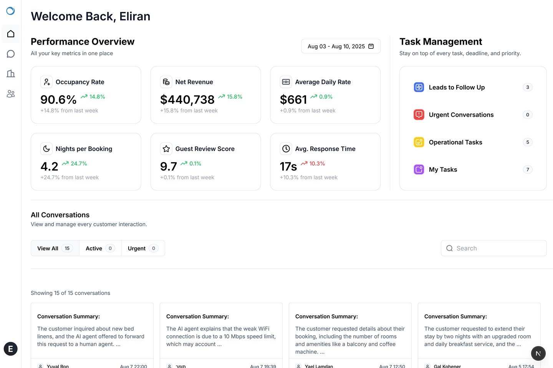Click the Operational Tasks yellow checklist icon
The width and height of the screenshot is (553, 368).
pyautogui.click(x=419, y=142)
